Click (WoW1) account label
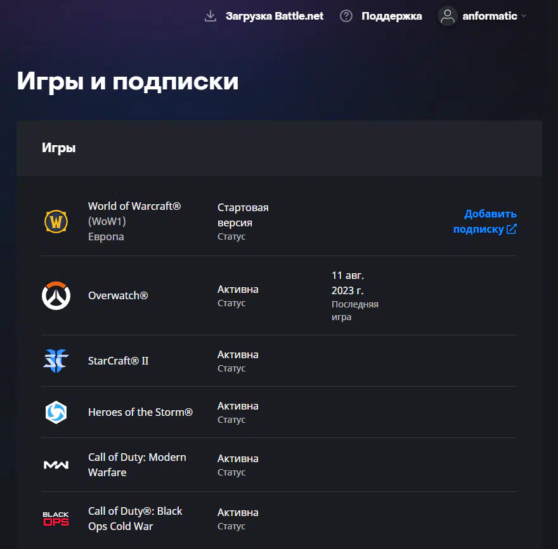The image size is (558, 549). (107, 221)
